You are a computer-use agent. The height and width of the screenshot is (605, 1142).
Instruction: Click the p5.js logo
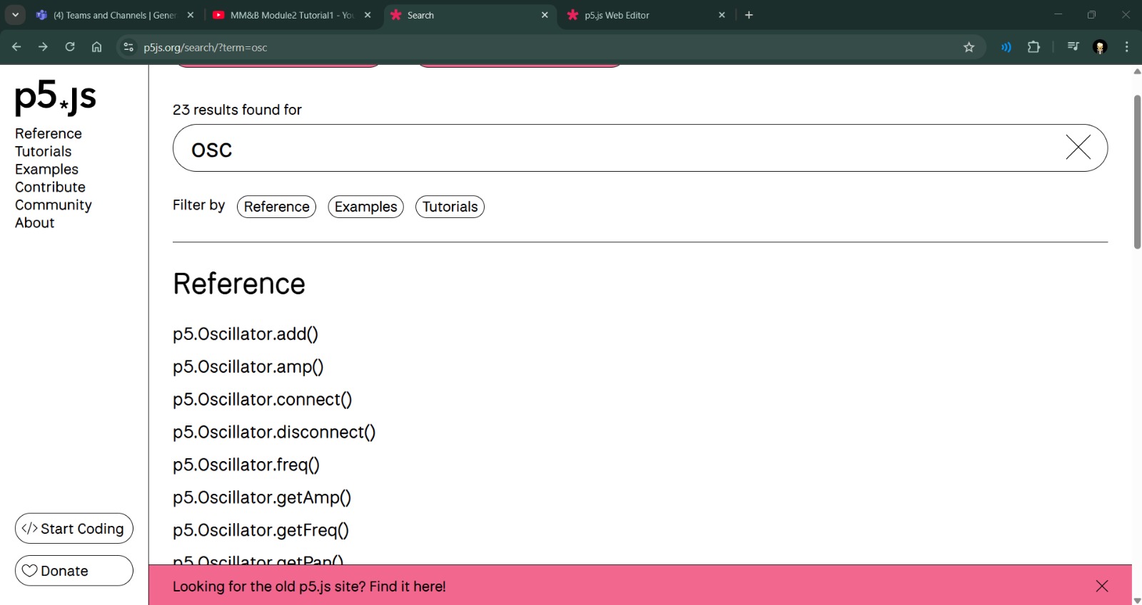tap(56, 97)
